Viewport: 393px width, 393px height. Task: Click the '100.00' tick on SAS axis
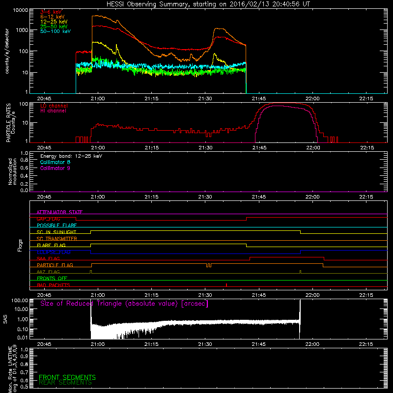[x=20, y=301]
